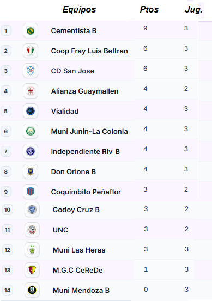Click the Muni Mendoza B black crest
This screenshot has height=301, width=212.
point(32,290)
